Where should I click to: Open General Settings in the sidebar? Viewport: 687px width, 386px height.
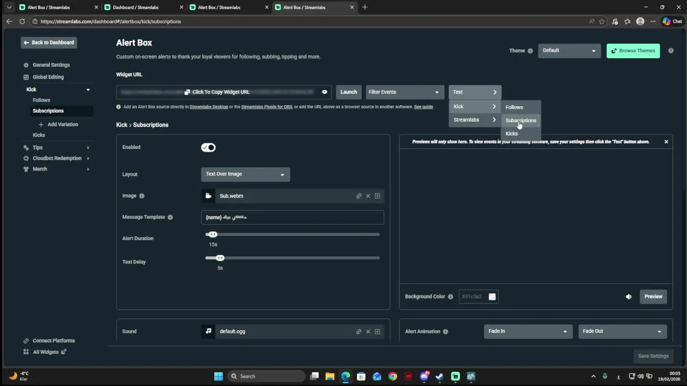(51, 65)
